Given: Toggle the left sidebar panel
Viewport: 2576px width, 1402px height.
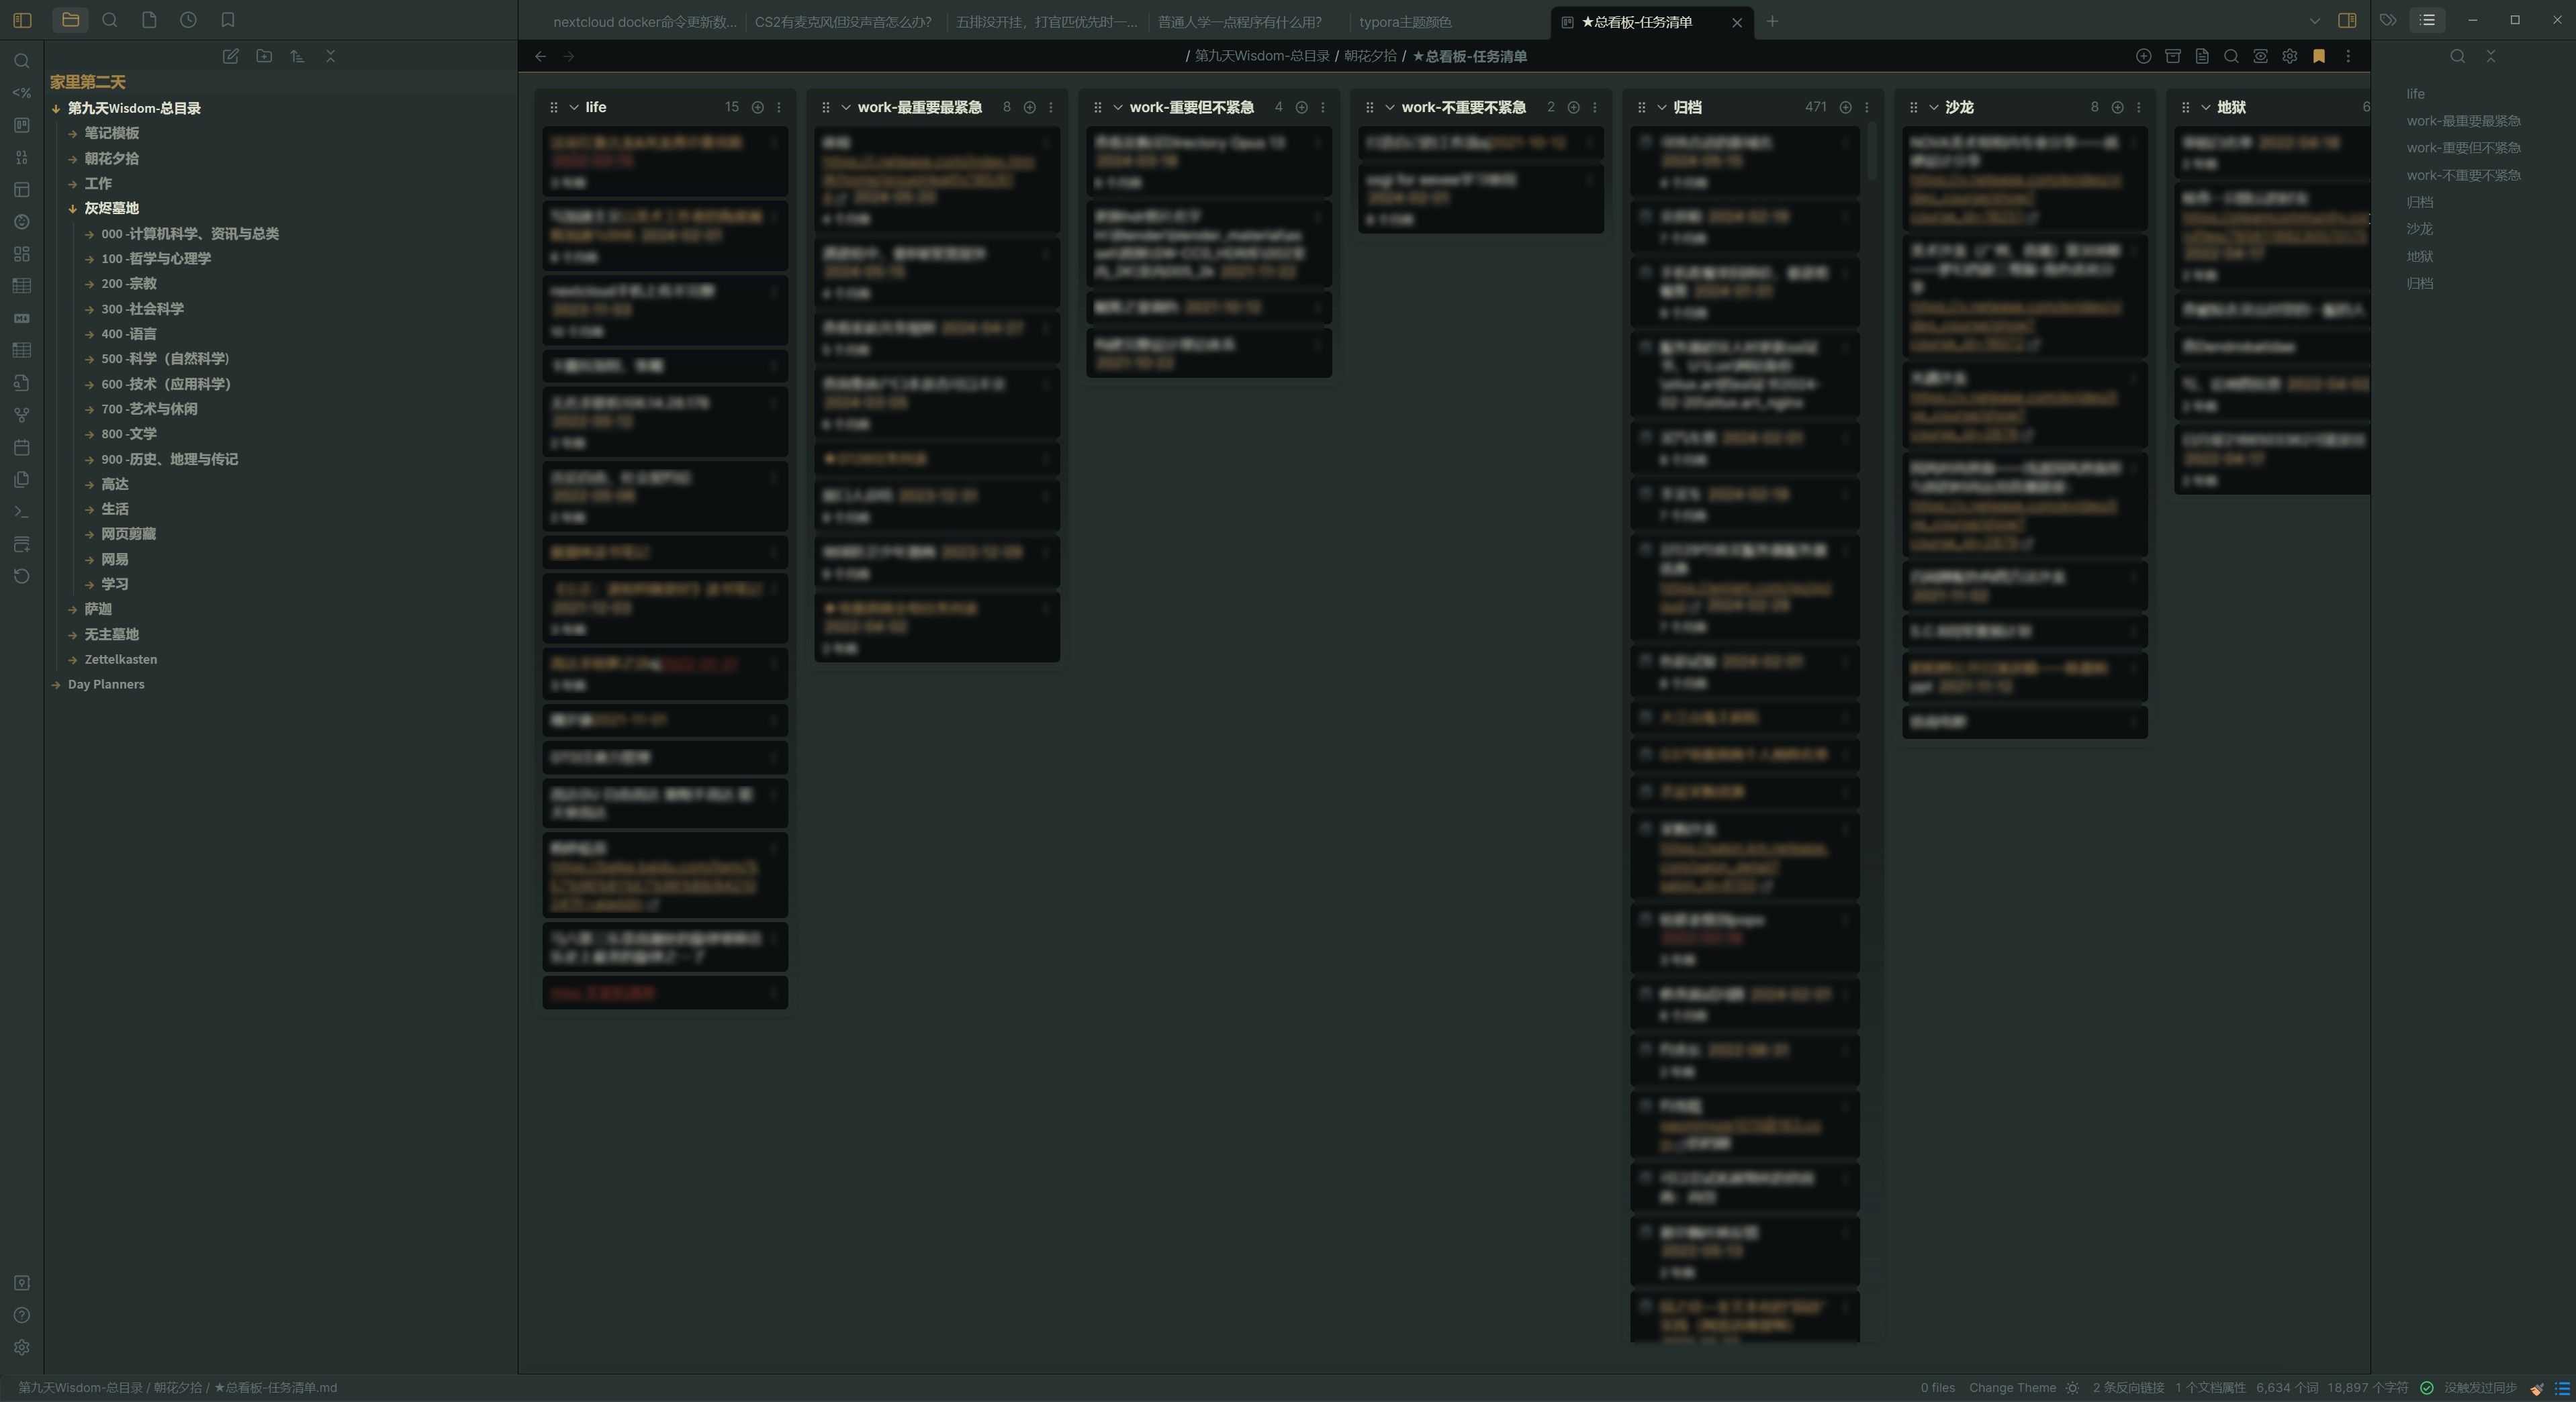Looking at the screenshot, I should [x=22, y=20].
